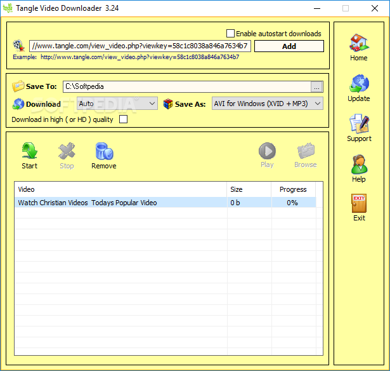Enable autostart downloads checkbox
This screenshot has height=371, width=390.
coord(230,34)
